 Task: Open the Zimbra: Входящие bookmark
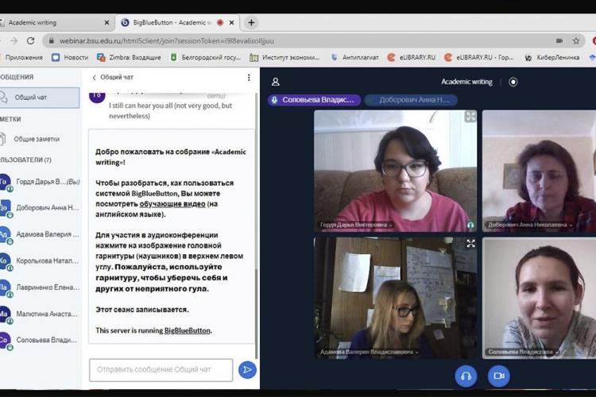[129, 57]
